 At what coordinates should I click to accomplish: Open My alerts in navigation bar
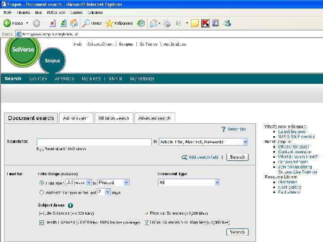91,78
